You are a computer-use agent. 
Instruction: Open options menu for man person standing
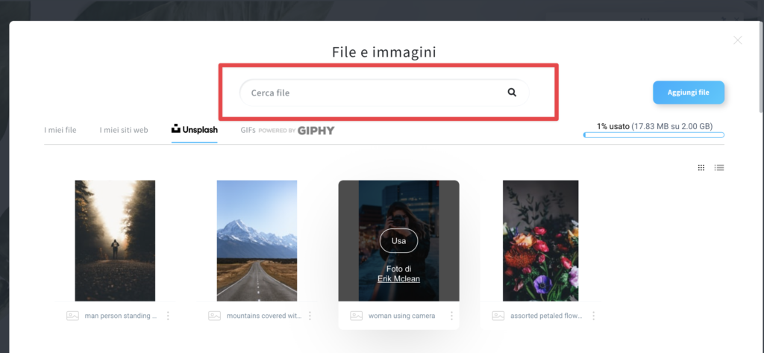coord(168,316)
